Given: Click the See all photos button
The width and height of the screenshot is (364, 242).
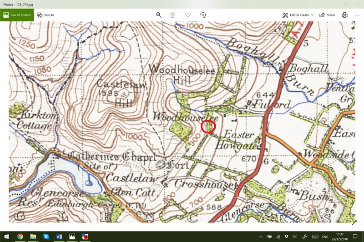Looking at the screenshot, I should (x=17, y=15).
